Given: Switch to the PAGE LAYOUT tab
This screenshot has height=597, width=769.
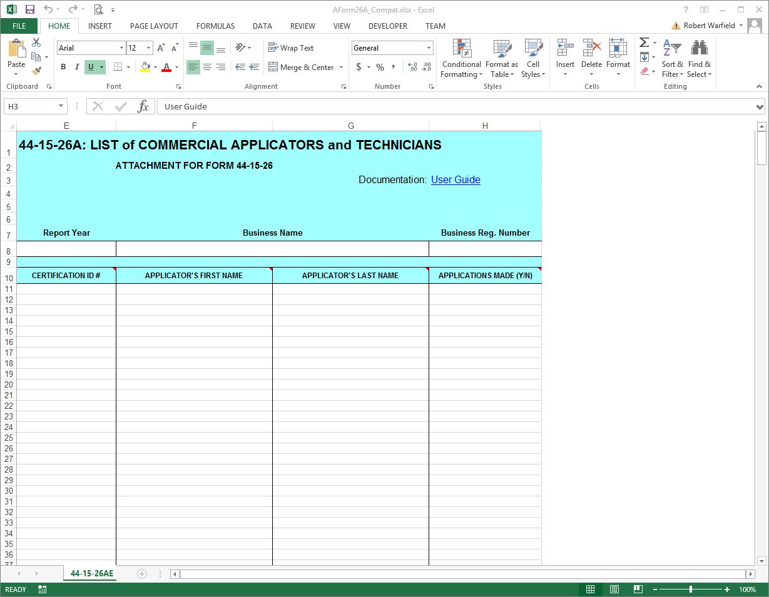Looking at the screenshot, I should 154,26.
